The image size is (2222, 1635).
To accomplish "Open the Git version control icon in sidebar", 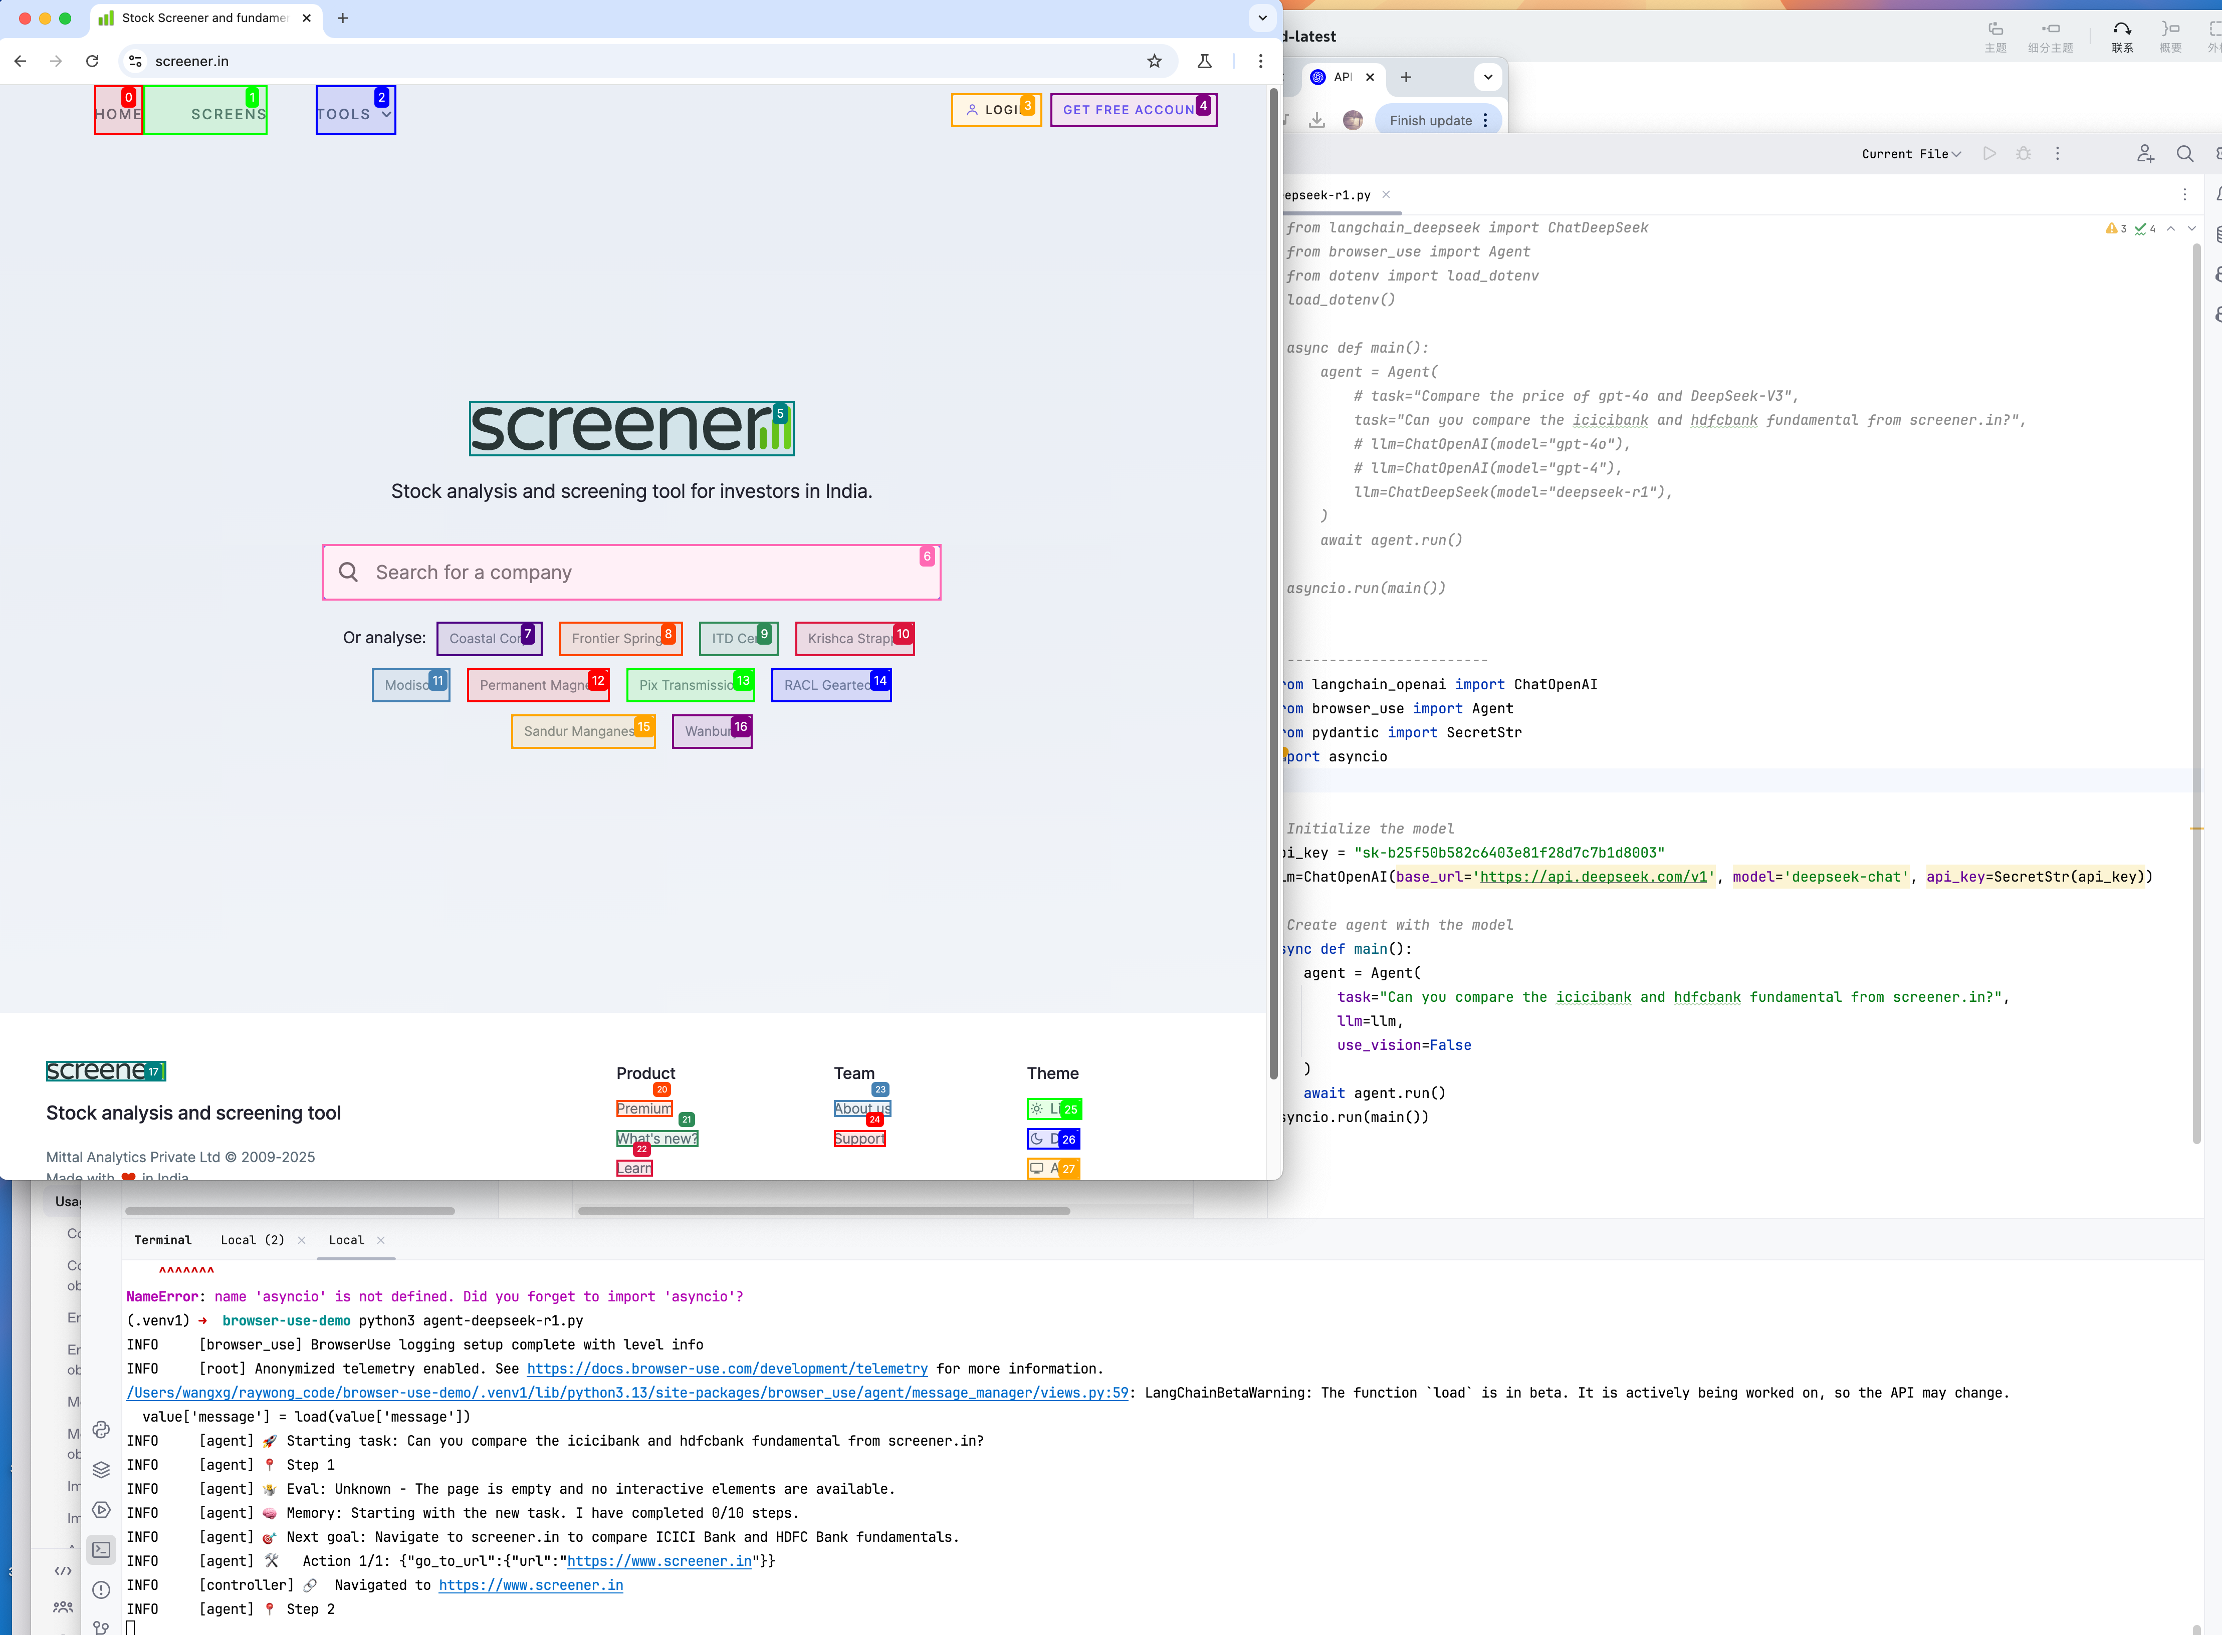I will (x=101, y=1626).
